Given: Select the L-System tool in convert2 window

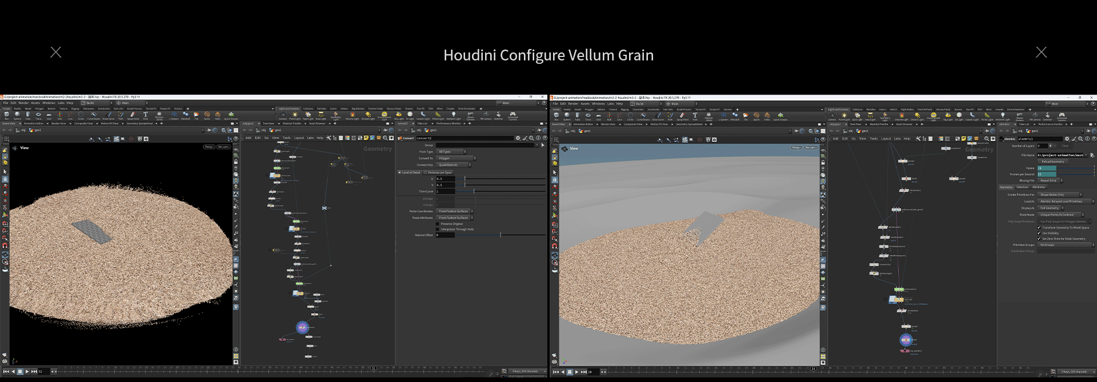Looking at the screenshot, I should tap(174, 116).
